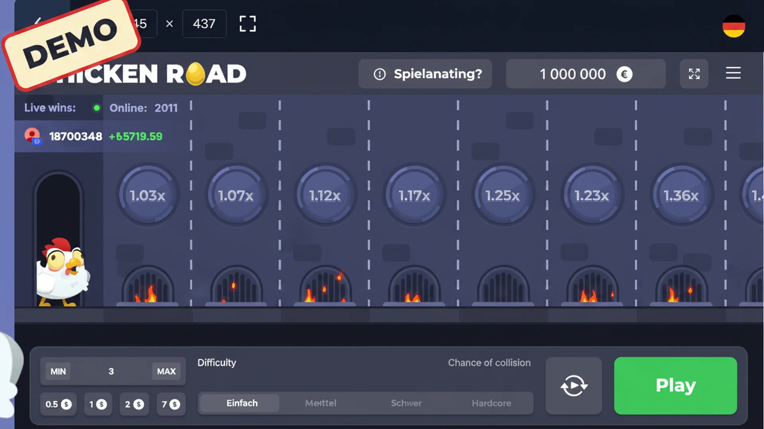The width and height of the screenshot is (764, 429).
Task: Click the 437 multiplier field at top
Action: click(x=204, y=24)
